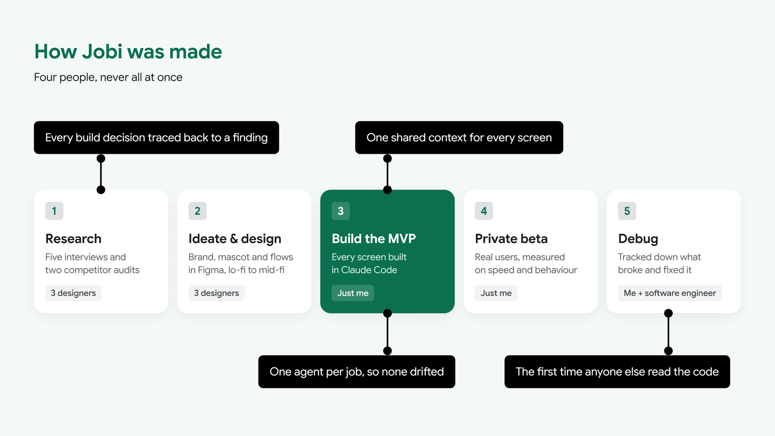This screenshot has width=775, height=436.
Task: Click the step 1 number badge
Action: pos(54,211)
